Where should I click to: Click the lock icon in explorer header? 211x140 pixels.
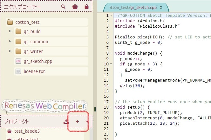tap(86, 6)
